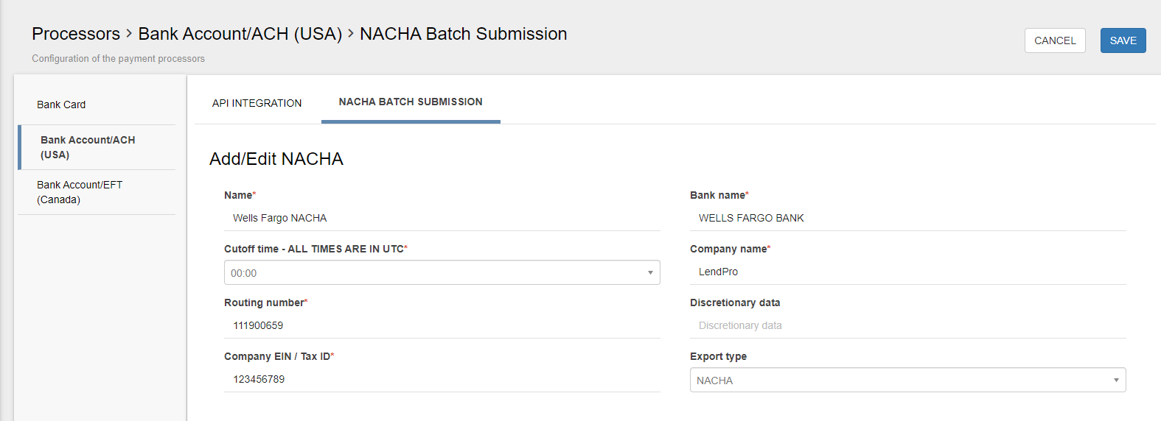Image resolution: width=1161 pixels, height=421 pixels.
Task: Click 'Configuration of the payment processors' subtitle
Action: click(118, 58)
